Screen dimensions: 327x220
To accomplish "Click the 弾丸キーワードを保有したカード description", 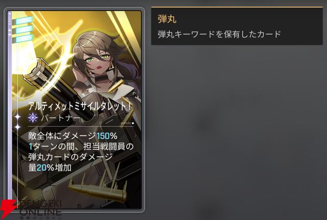I will click(x=219, y=34).
